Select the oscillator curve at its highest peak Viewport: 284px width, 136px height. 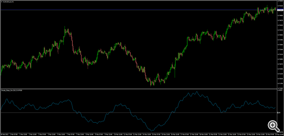tap(197, 92)
